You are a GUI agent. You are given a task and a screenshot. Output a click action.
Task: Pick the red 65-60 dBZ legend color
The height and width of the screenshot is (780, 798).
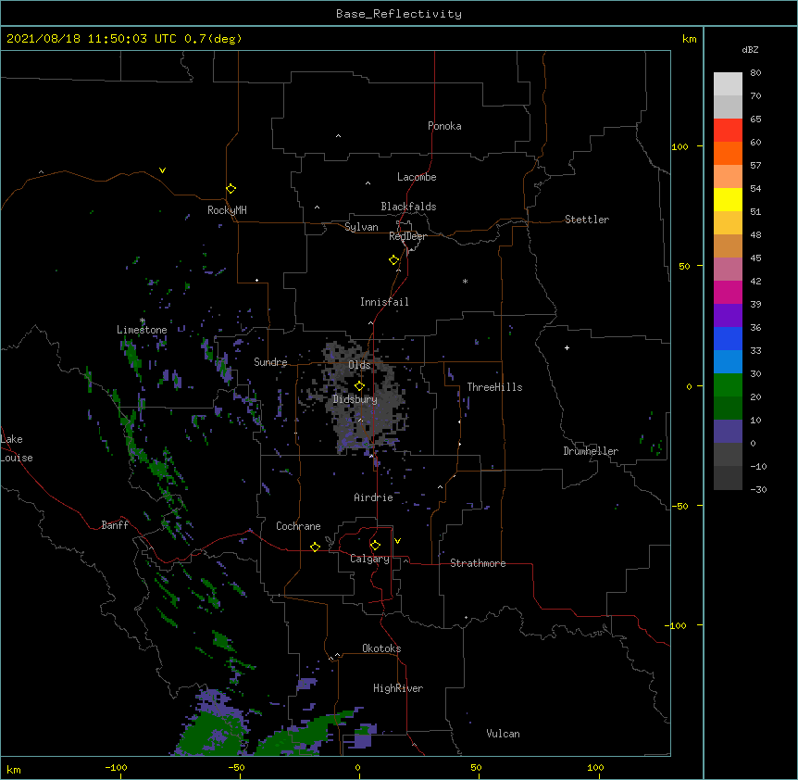728,131
